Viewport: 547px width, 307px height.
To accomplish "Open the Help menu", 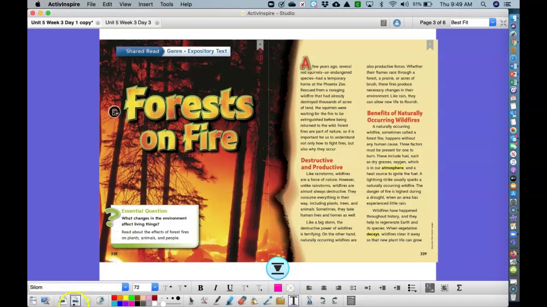I will tap(186, 4).
